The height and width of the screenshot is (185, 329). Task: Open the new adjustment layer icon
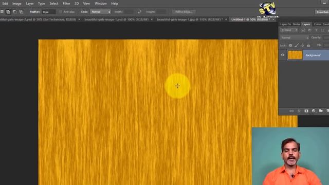coord(314,111)
